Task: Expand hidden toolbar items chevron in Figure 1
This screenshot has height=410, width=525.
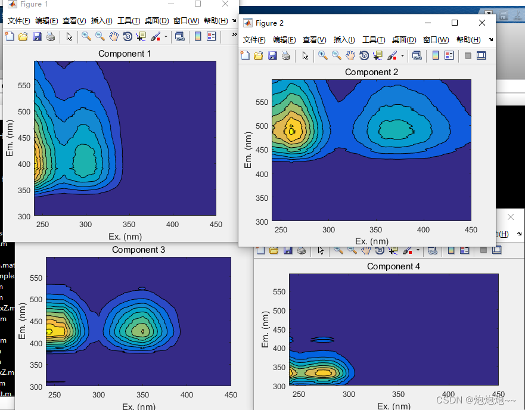Action: 234,34
